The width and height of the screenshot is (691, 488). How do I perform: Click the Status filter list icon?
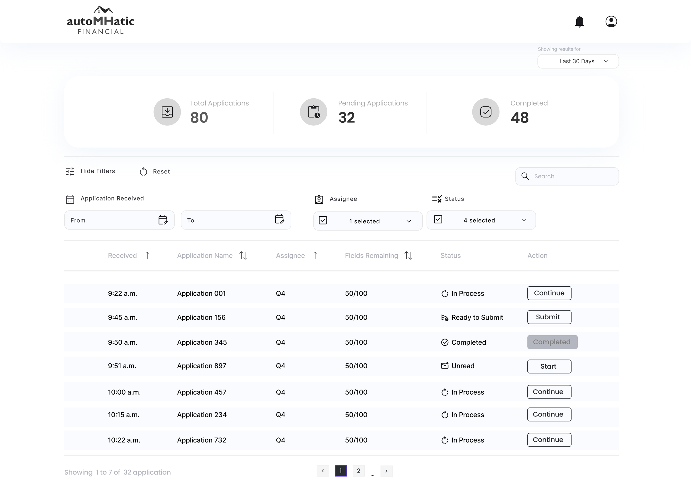click(437, 199)
